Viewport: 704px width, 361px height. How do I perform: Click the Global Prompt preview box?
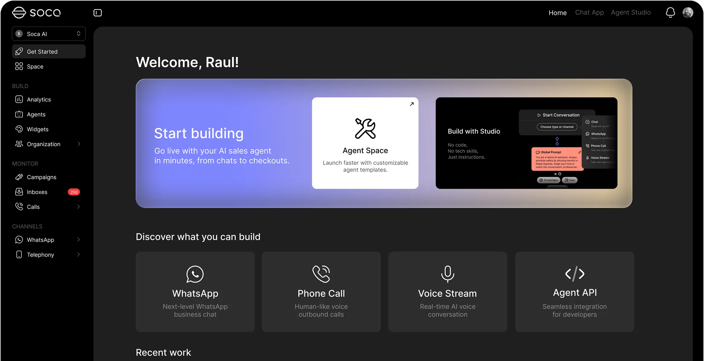click(x=557, y=159)
